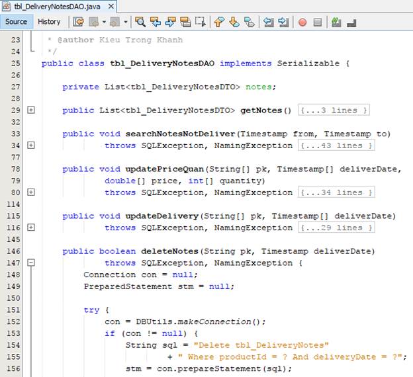Click the red Start Macro Recording icon
Screen dimensions: 413x377
302,22
